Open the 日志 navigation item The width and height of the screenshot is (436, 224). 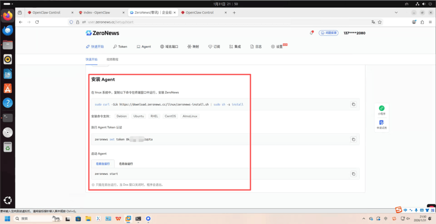[x=256, y=47]
